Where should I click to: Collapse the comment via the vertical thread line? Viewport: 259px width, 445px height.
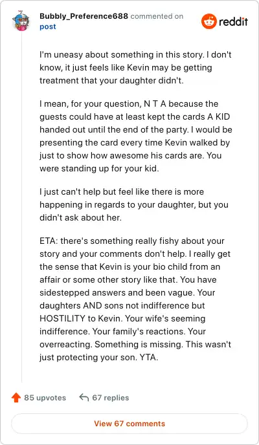[x=21, y=207]
